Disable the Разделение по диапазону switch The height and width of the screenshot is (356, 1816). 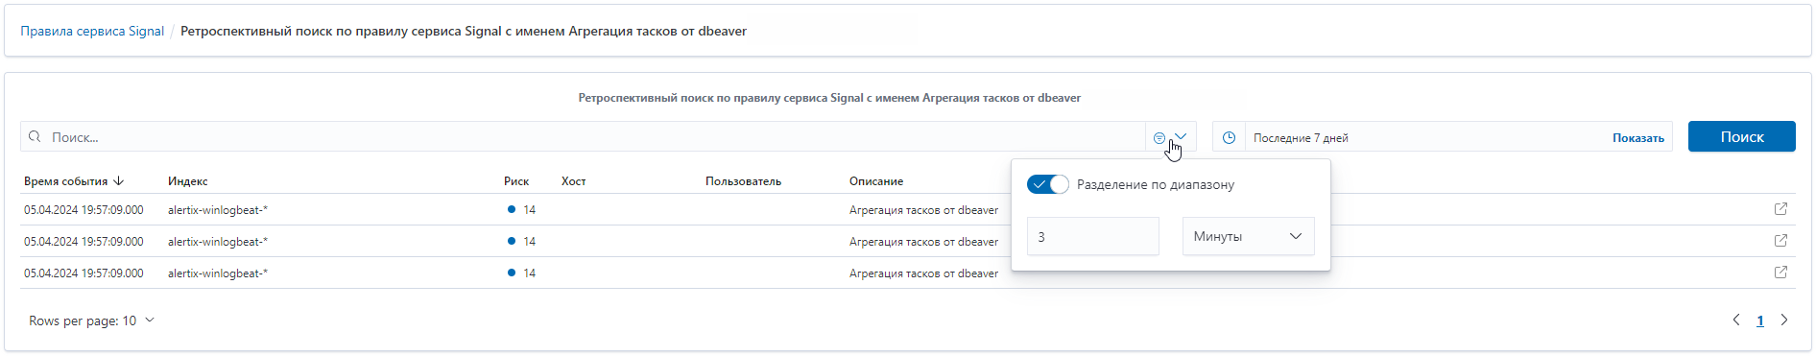1047,184
